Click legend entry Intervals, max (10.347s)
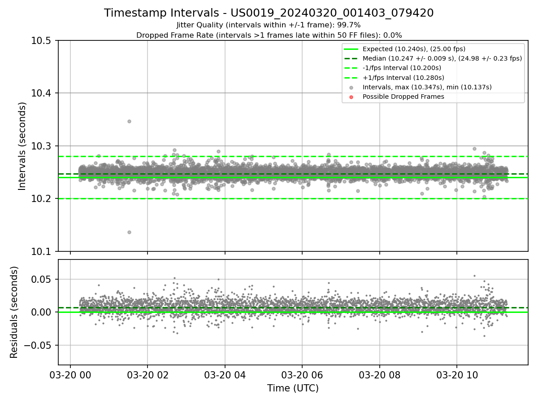Viewport: 538px width, 404px height. (427, 87)
